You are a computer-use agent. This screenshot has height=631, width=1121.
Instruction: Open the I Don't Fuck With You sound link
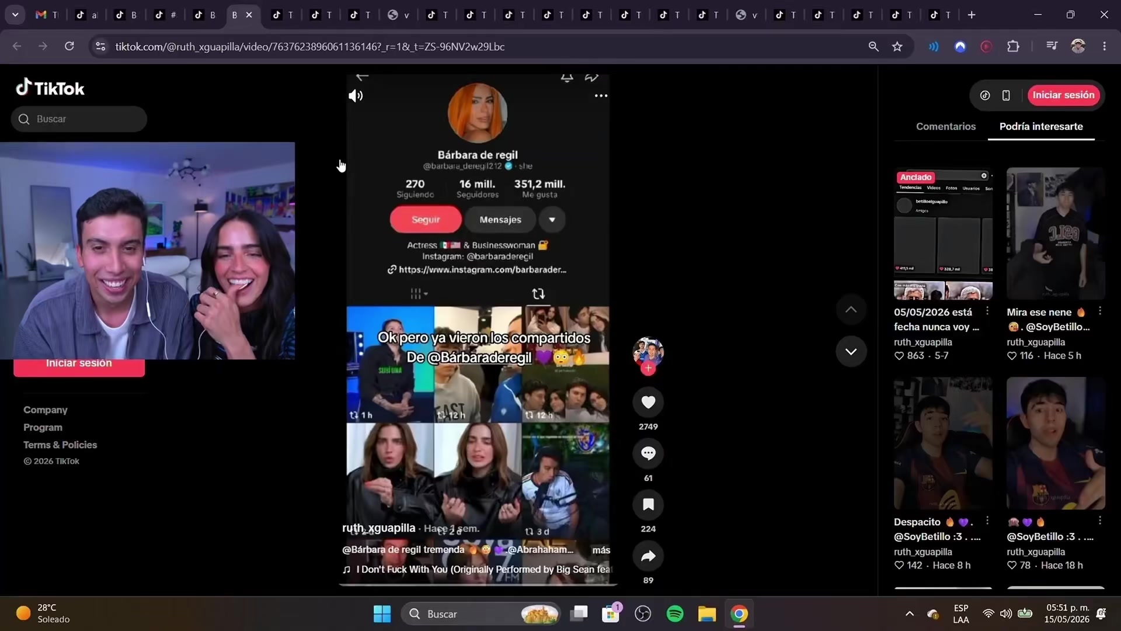pos(478,570)
